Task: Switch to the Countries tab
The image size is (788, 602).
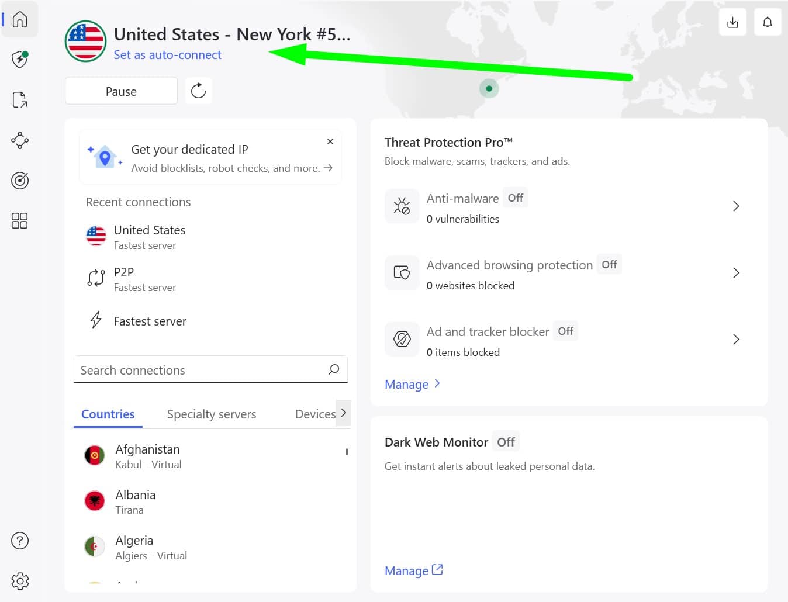Action: [x=108, y=414]
